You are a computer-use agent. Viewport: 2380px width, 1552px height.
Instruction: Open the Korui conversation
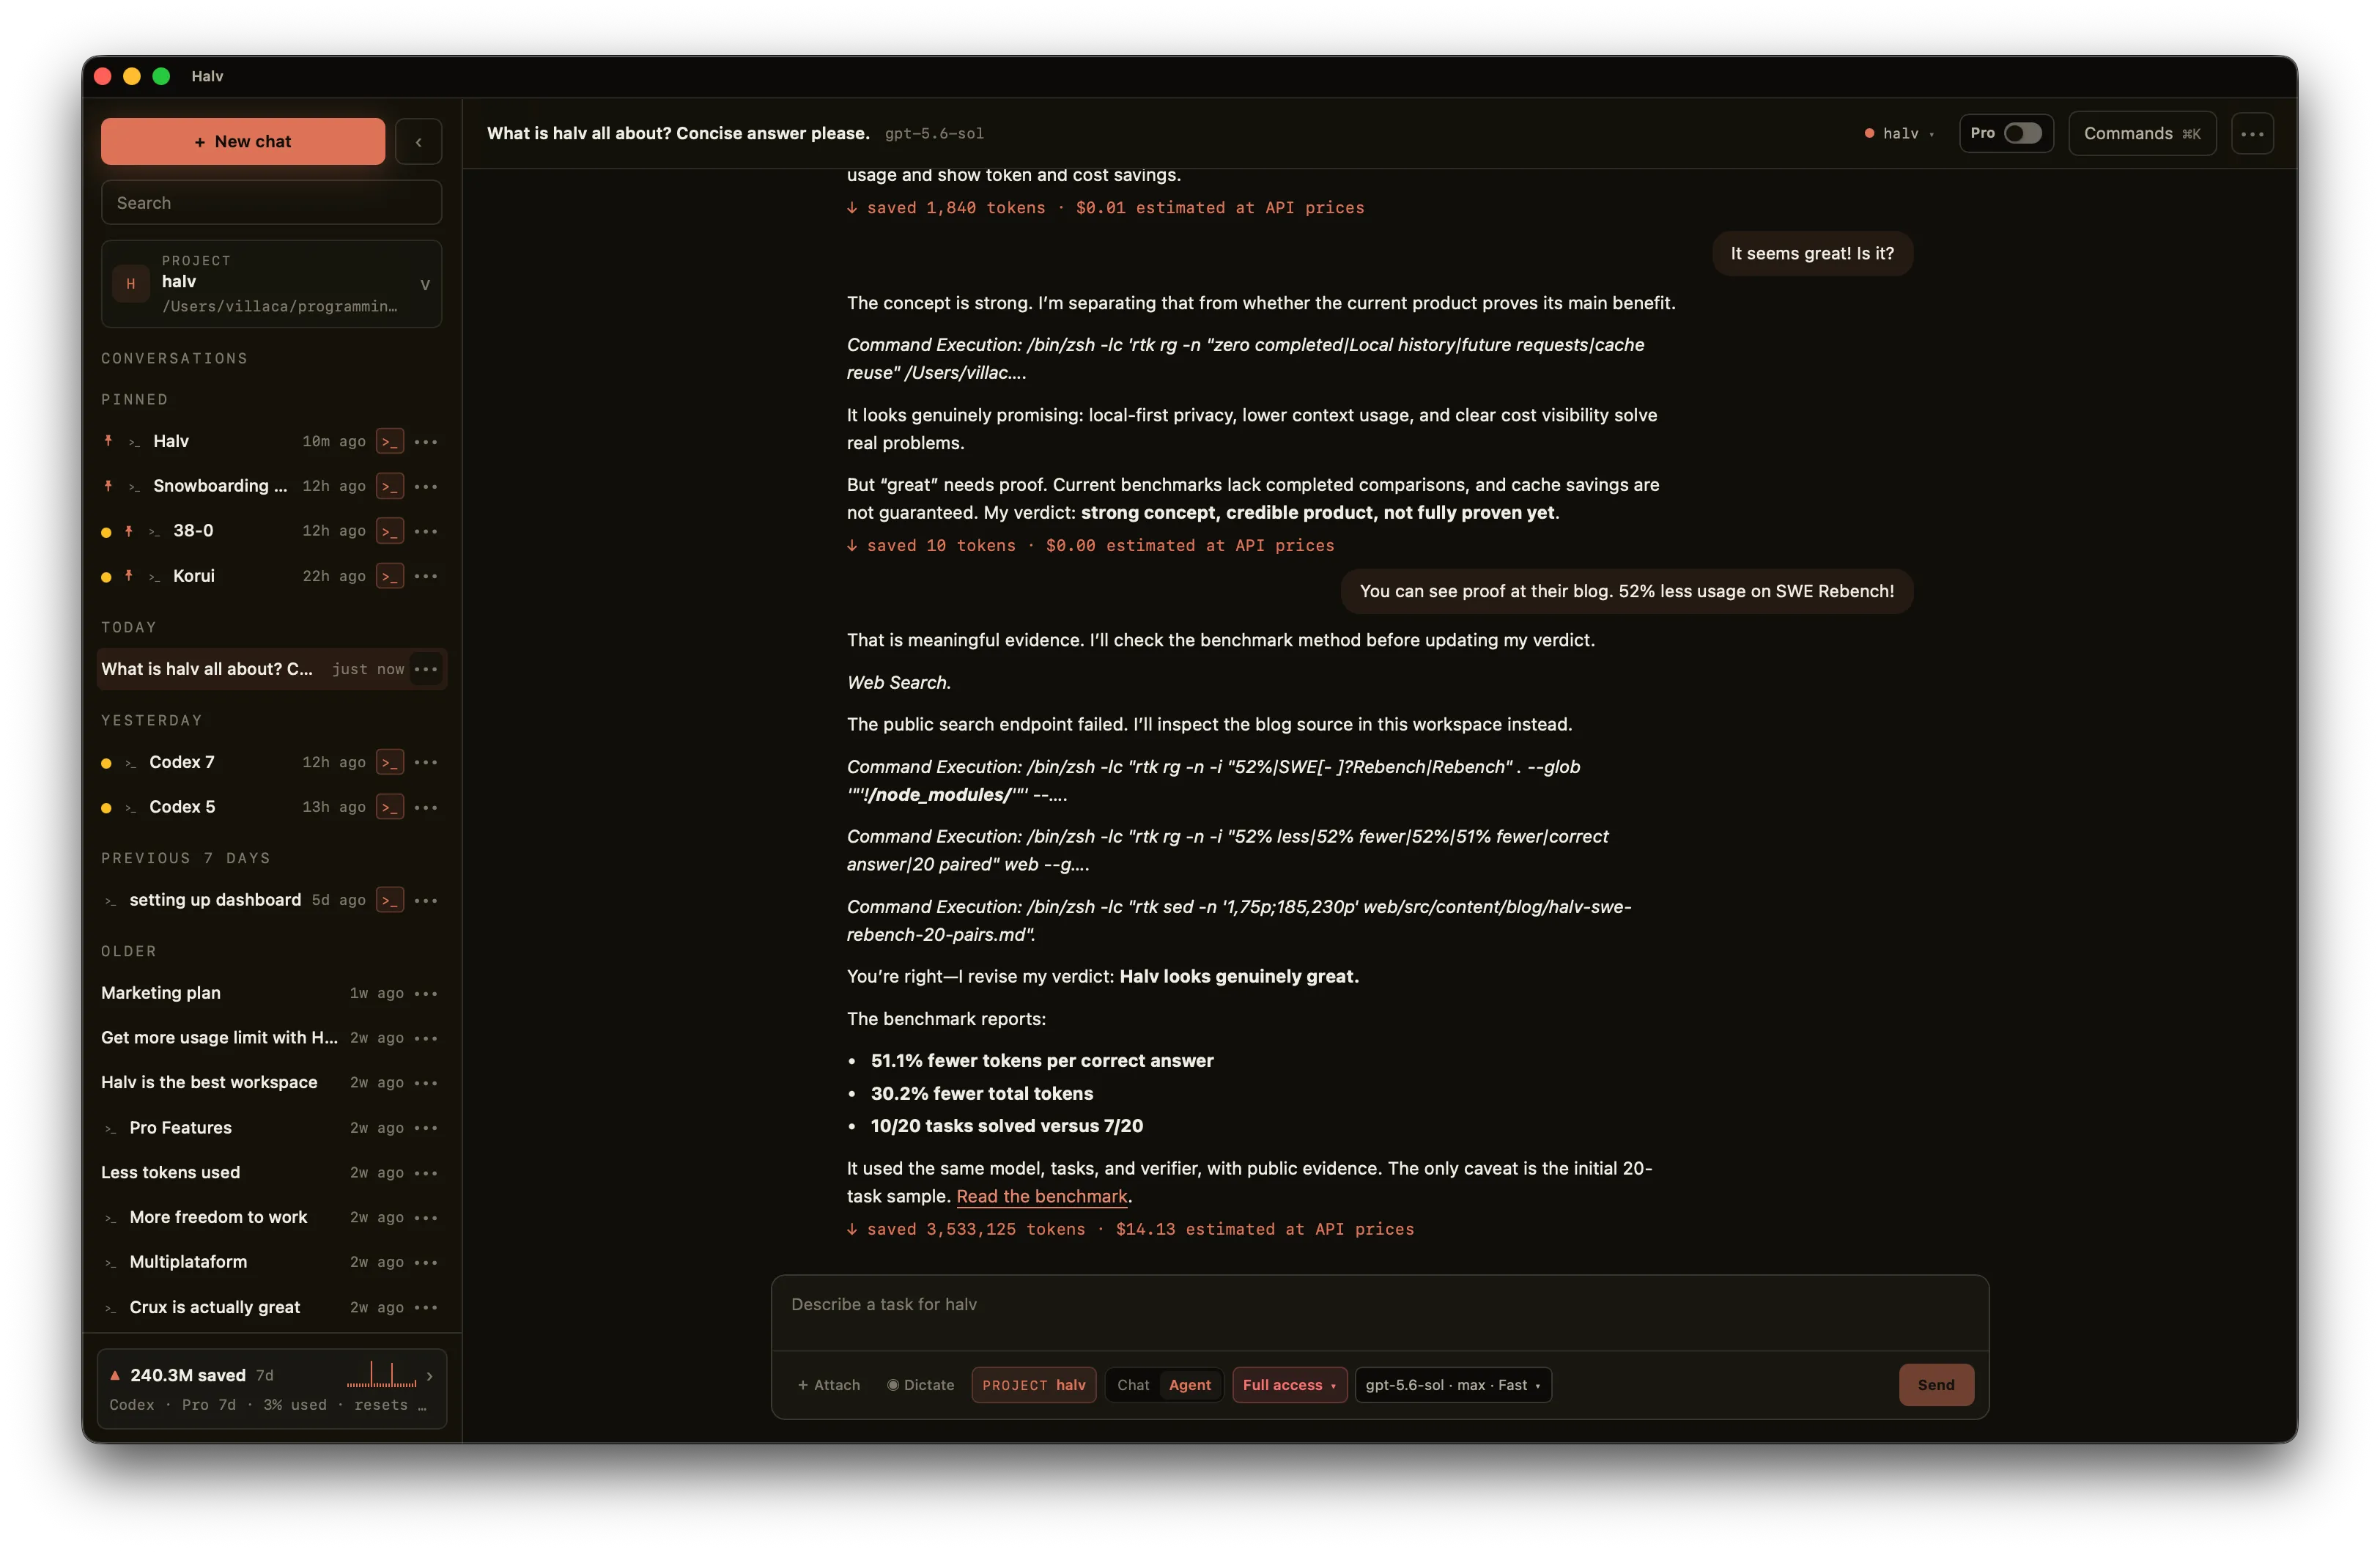(x=193, y=576)
